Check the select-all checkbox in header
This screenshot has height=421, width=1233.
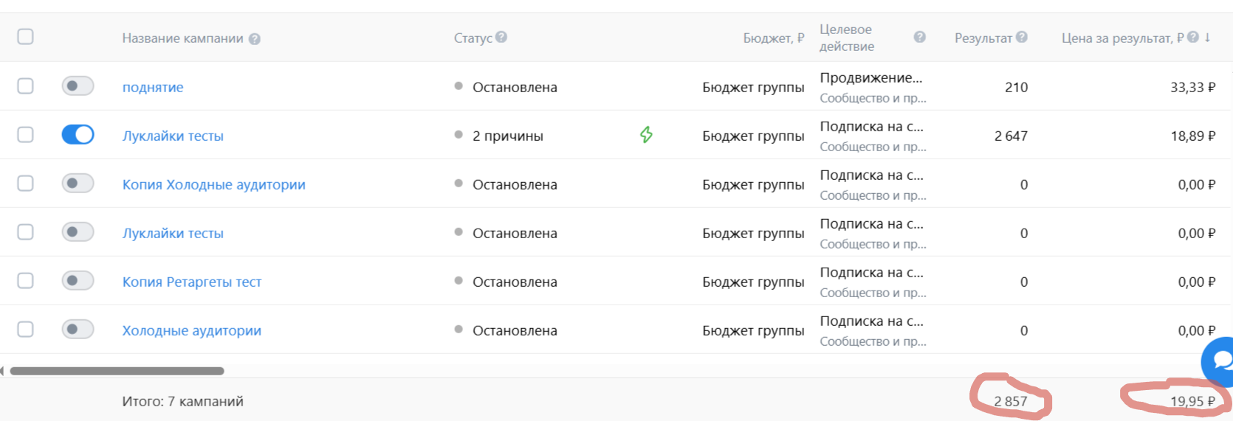point(25,36)
